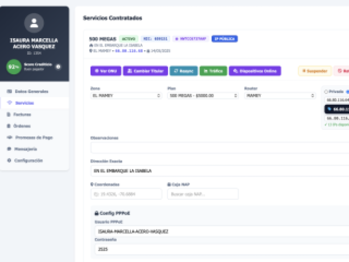The height and width of the screenshot is (262, 349).
Task: Click the ACTIVO status badge
Action: (129, 39)
